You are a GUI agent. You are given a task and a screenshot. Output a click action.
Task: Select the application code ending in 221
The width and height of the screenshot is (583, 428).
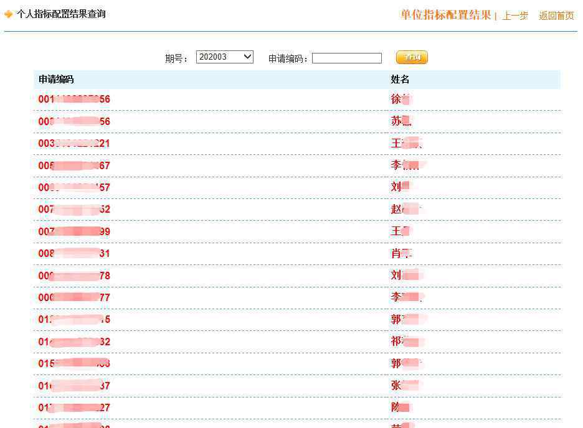pos(74,144)
